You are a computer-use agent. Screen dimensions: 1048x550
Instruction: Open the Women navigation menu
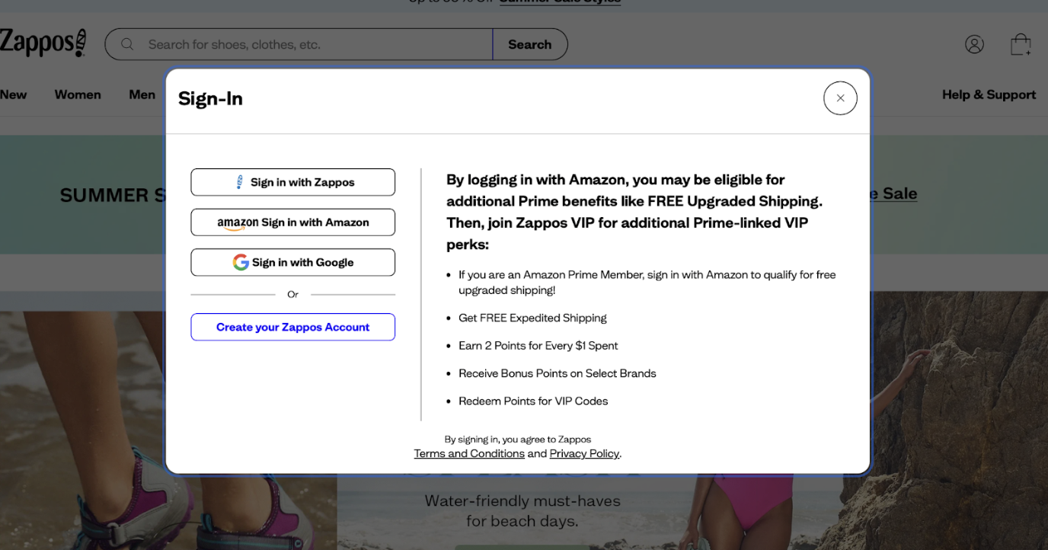coord(78,95)
